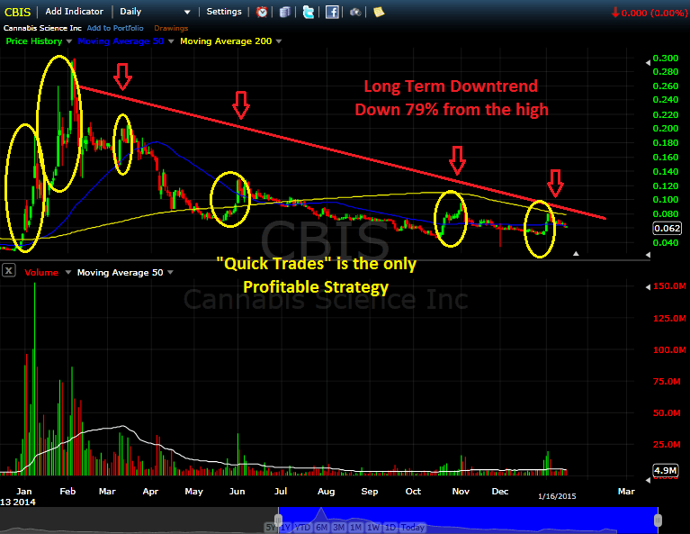This screenshot has width=690, height=534.
Task: Click the Add to Portfolio link
Action: click(115, 28)
